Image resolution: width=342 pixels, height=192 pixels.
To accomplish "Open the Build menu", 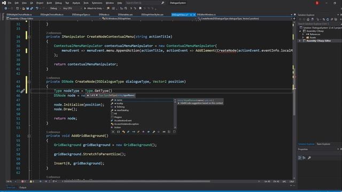I will click(x=49, y=3).
